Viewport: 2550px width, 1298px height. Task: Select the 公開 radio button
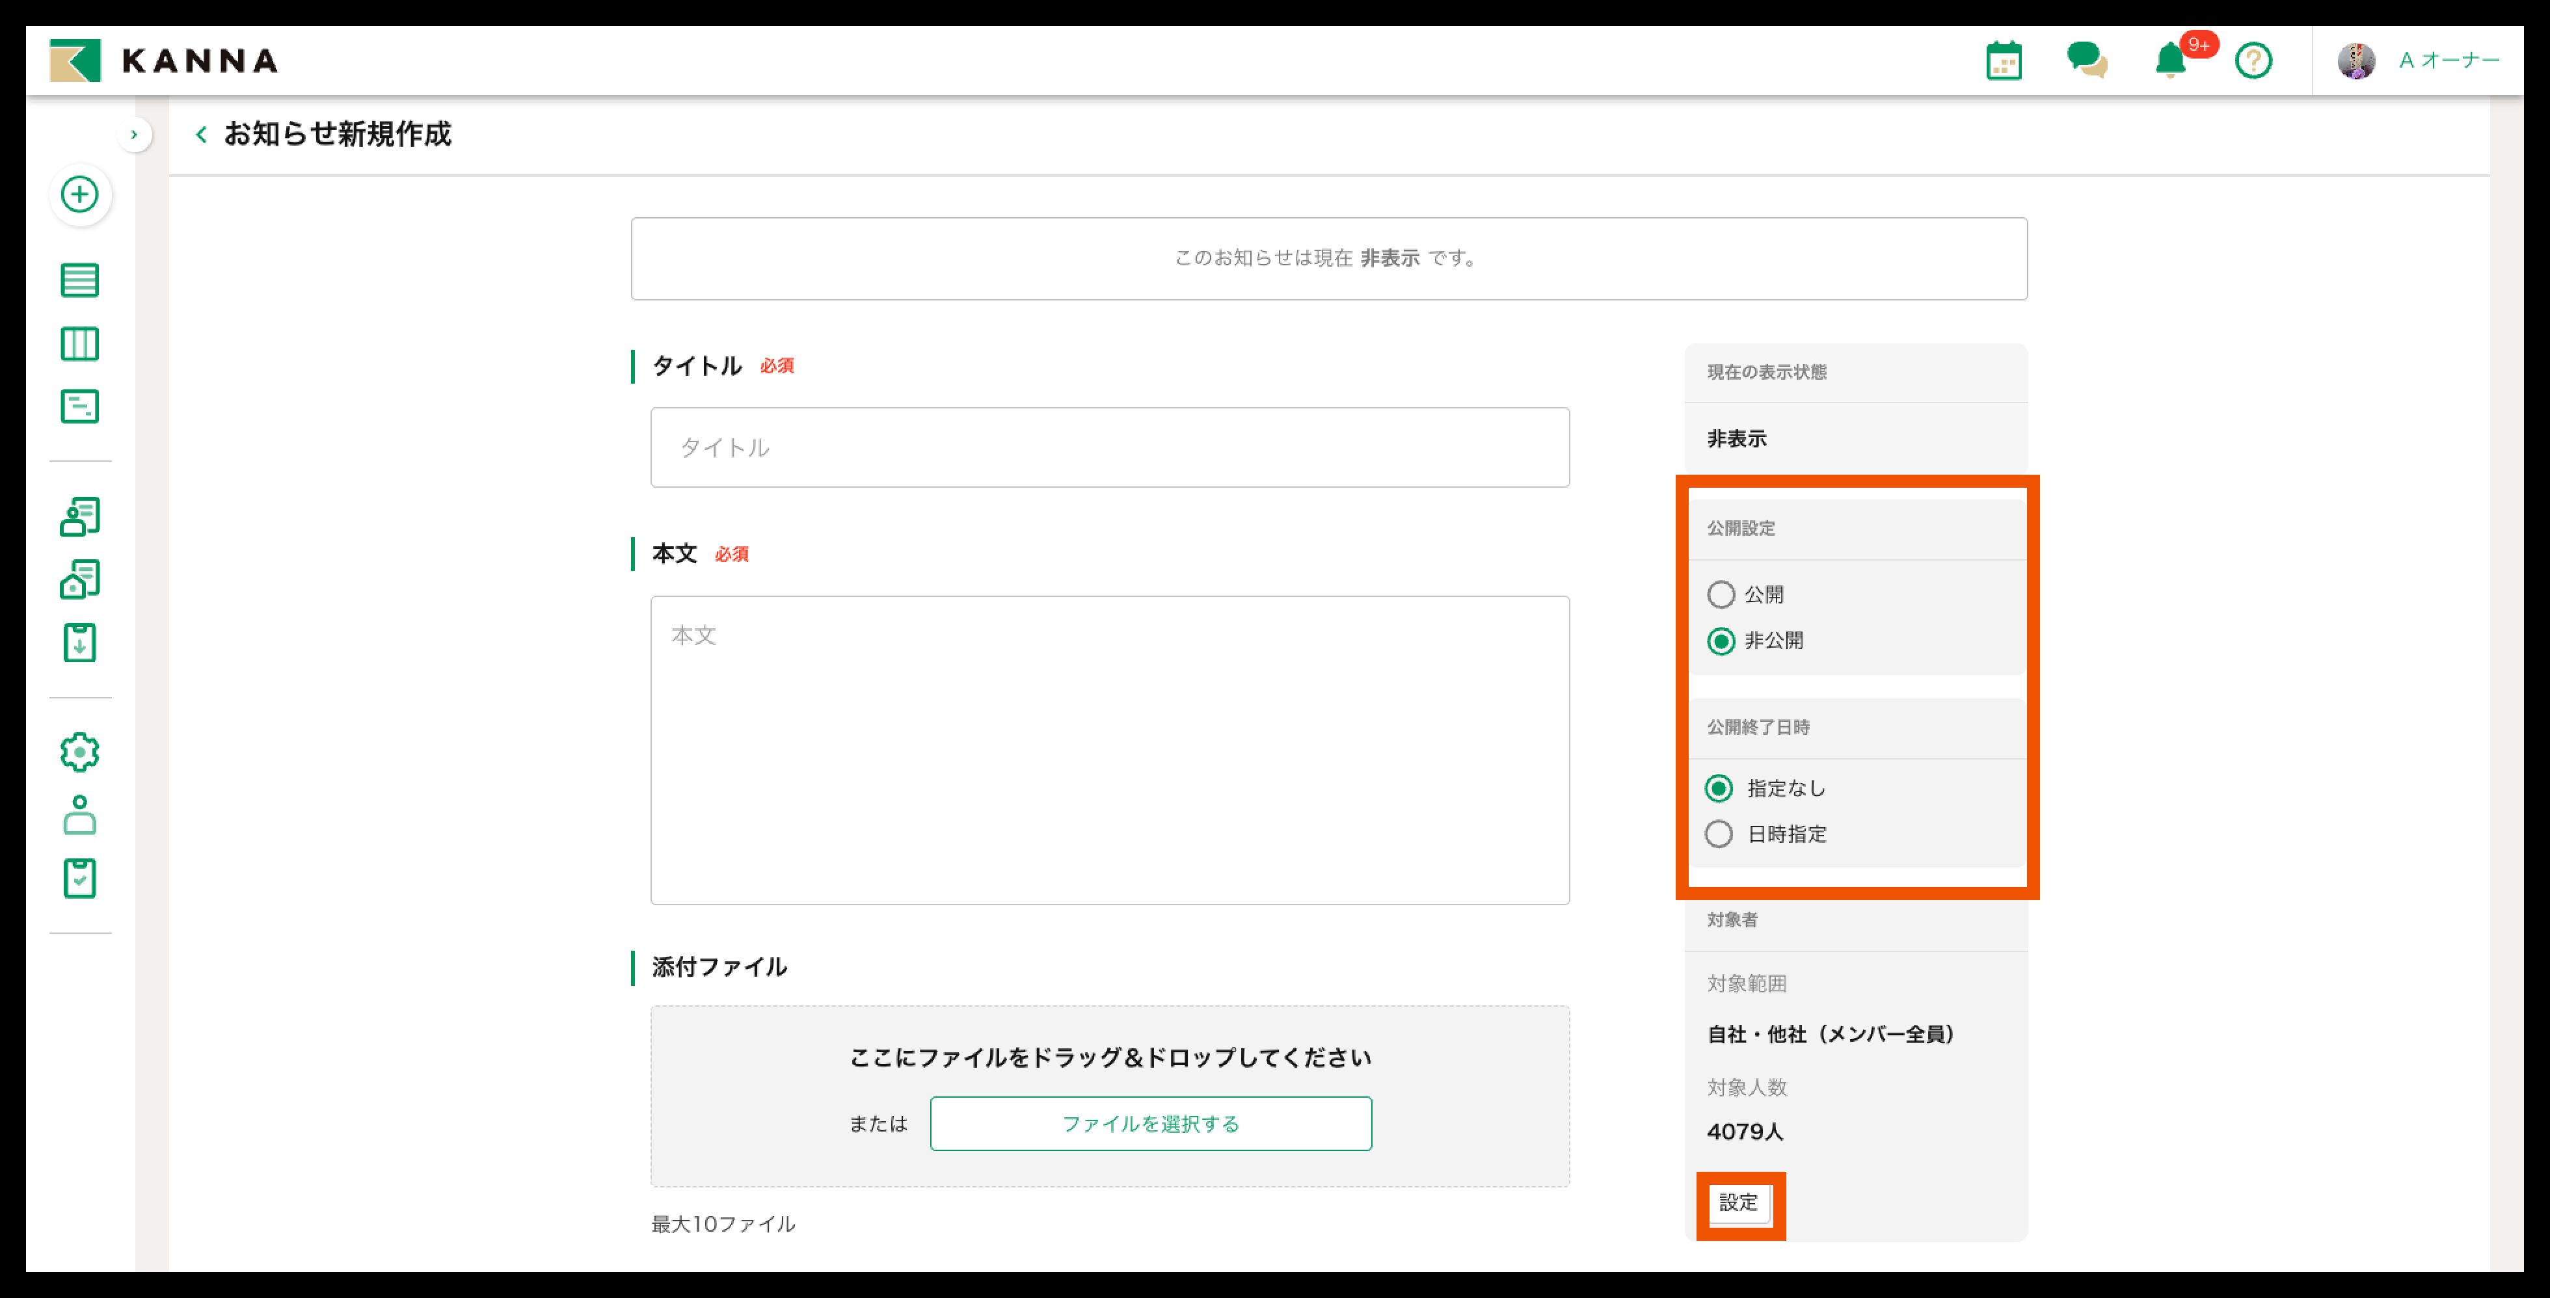(x=1721, y=594)
